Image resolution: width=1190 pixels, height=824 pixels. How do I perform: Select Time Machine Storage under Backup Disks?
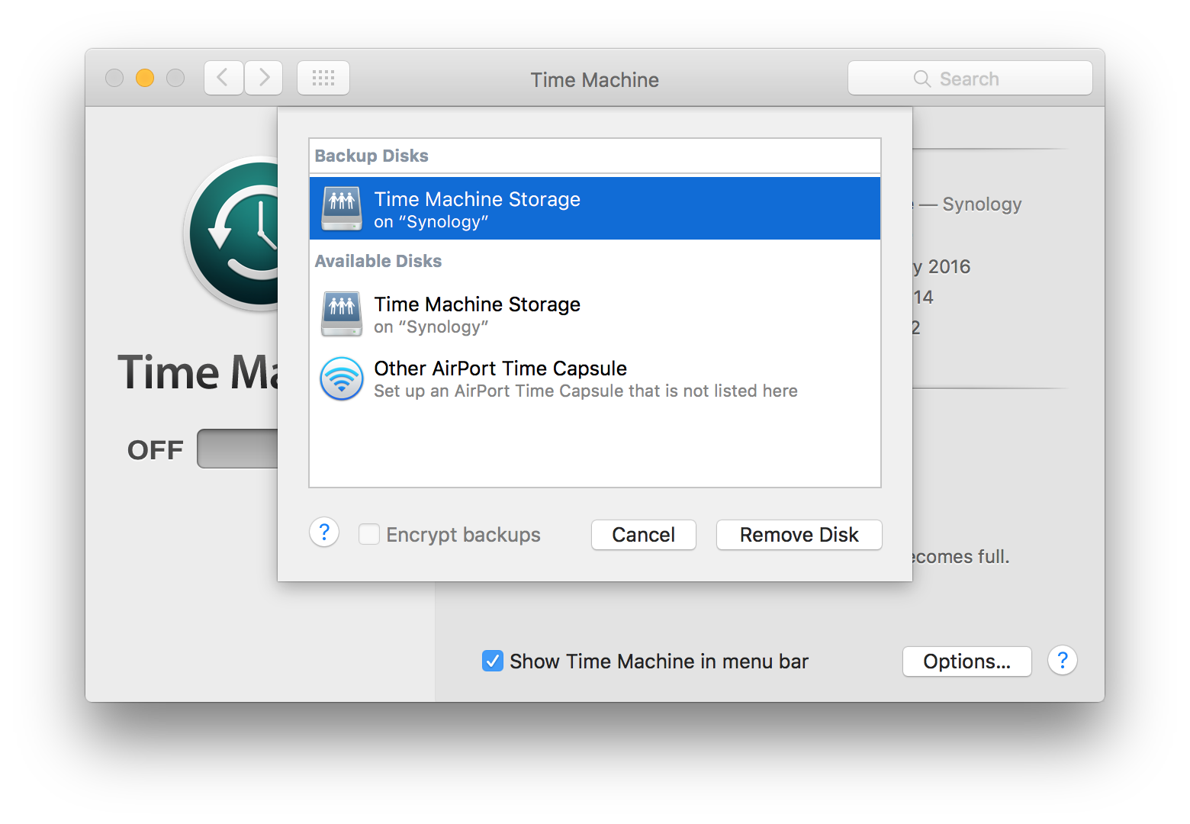click(x=595, y=208)
